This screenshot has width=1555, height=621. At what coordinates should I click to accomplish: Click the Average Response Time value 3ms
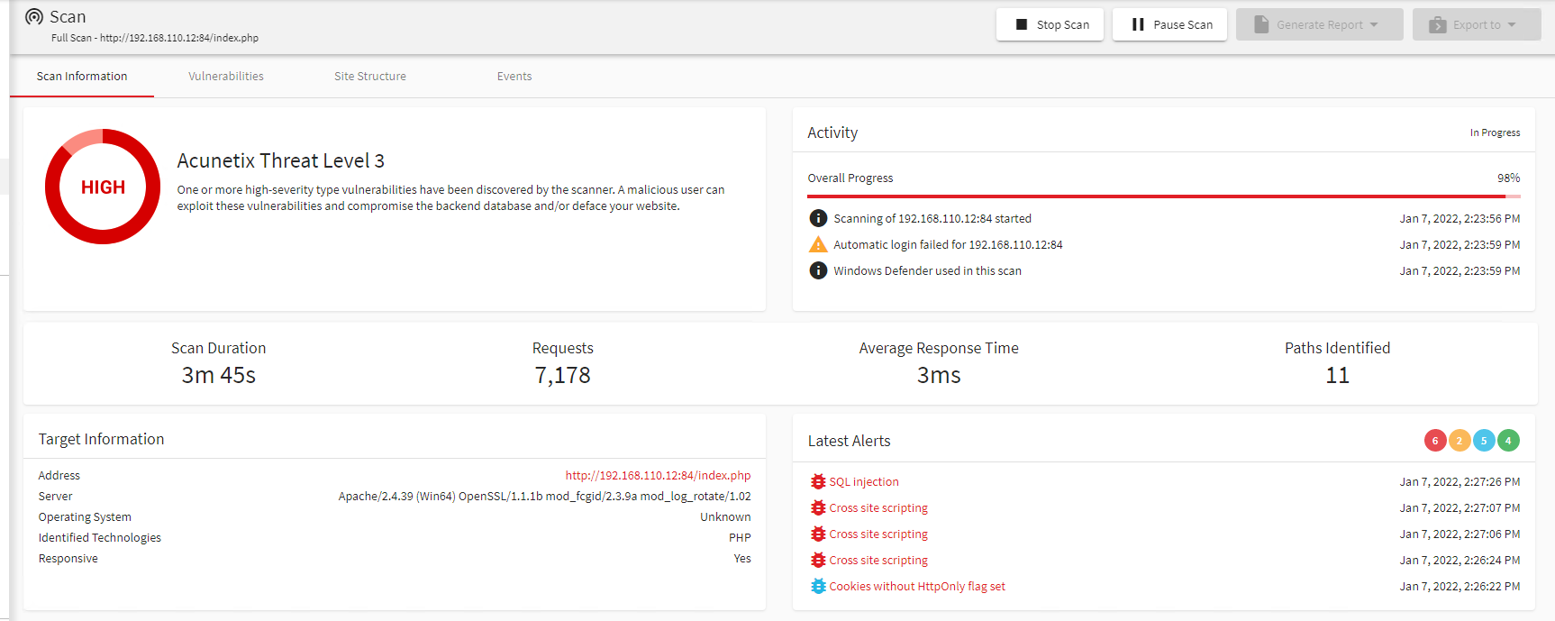tap(939, 375)
